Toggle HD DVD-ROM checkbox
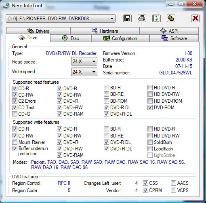206x203 pixels. coord(150,101)
